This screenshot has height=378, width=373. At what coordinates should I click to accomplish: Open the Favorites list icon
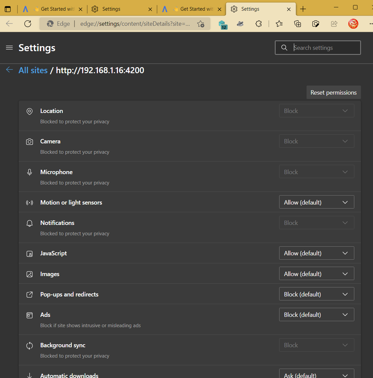point(279,24)
